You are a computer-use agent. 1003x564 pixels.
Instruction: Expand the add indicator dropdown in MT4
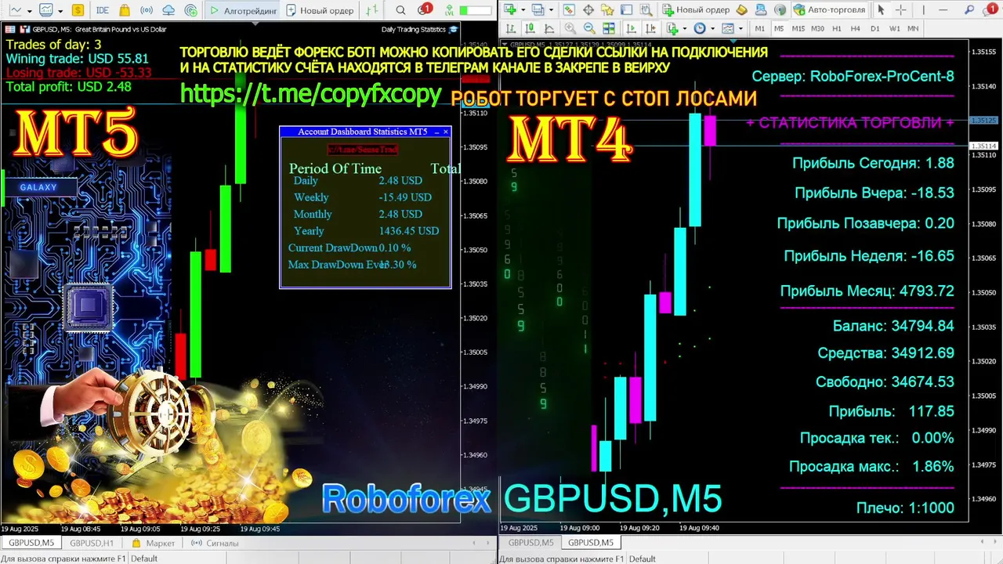685,29
